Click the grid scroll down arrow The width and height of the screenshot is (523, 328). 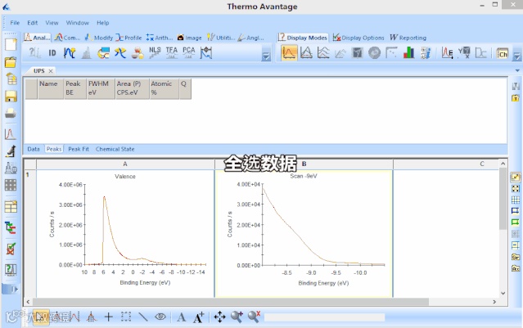coord(503,294)
